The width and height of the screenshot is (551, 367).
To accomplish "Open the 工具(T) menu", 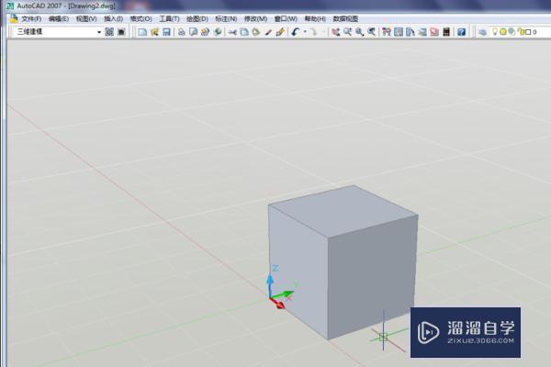I will [169, 19].
